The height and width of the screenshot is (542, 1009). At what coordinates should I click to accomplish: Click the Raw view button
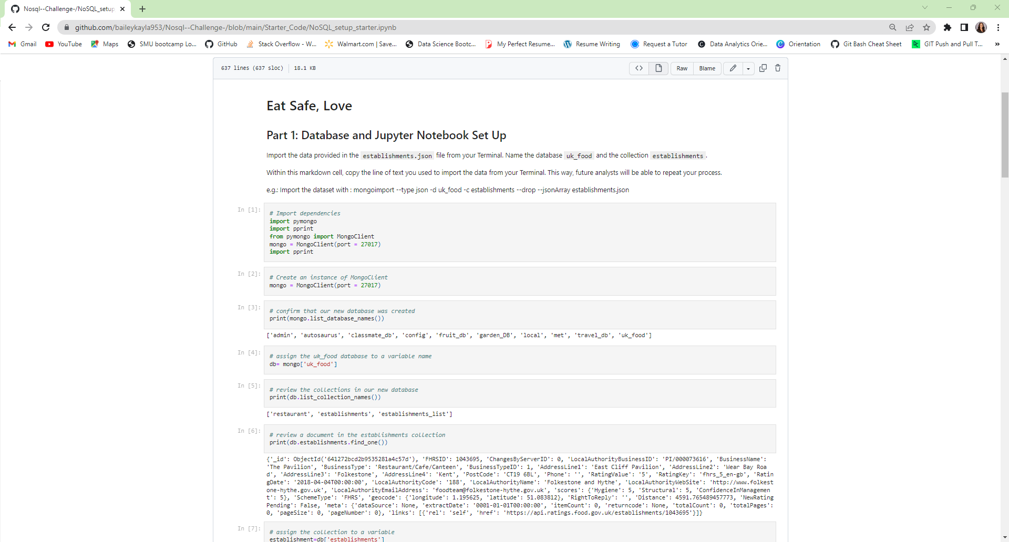point(682,68)
